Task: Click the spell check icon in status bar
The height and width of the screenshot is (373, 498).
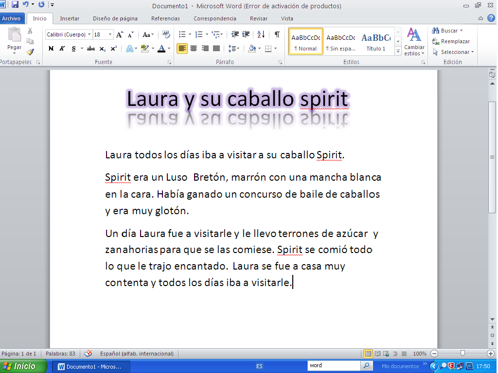Action: pyautogui.click(x=88, y=354)
